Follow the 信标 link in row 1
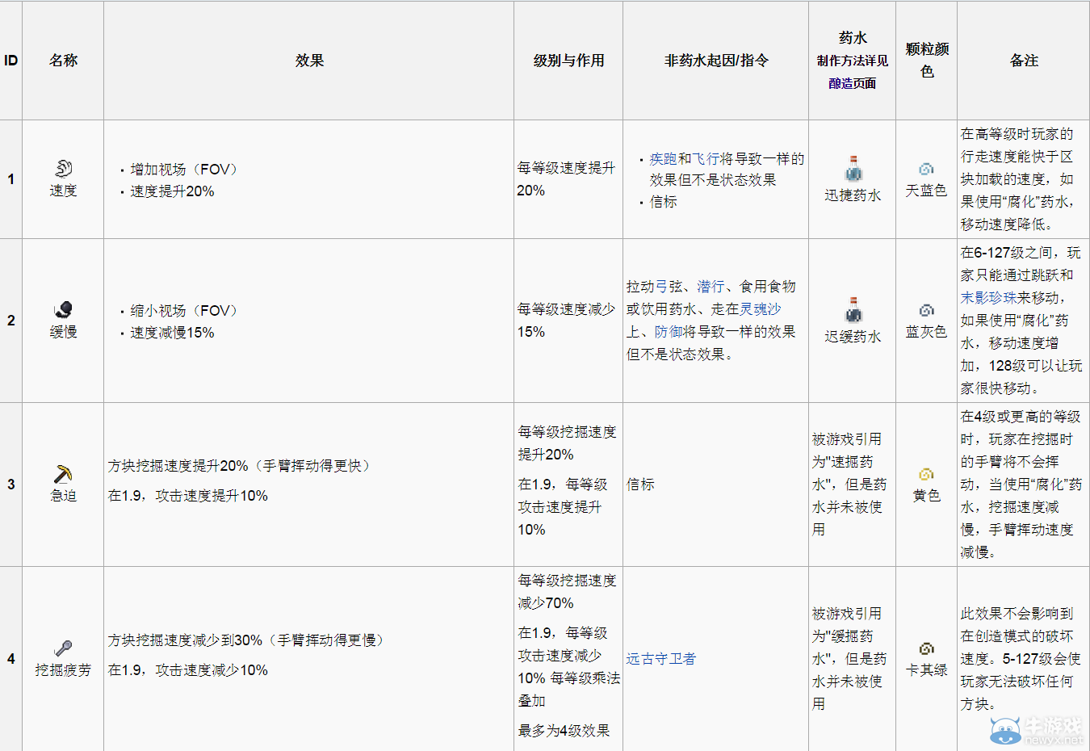Screen dimensions: 1090x751 point(663,201)
